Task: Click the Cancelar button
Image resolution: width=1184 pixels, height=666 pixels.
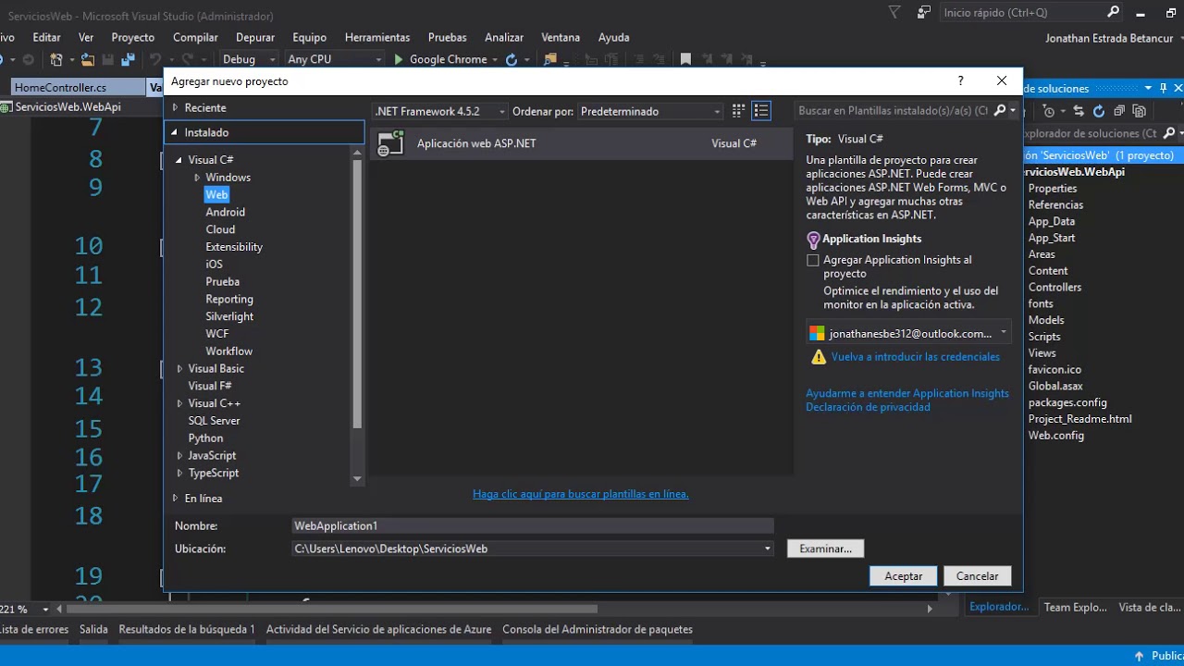Action: (x=978, y=576)
